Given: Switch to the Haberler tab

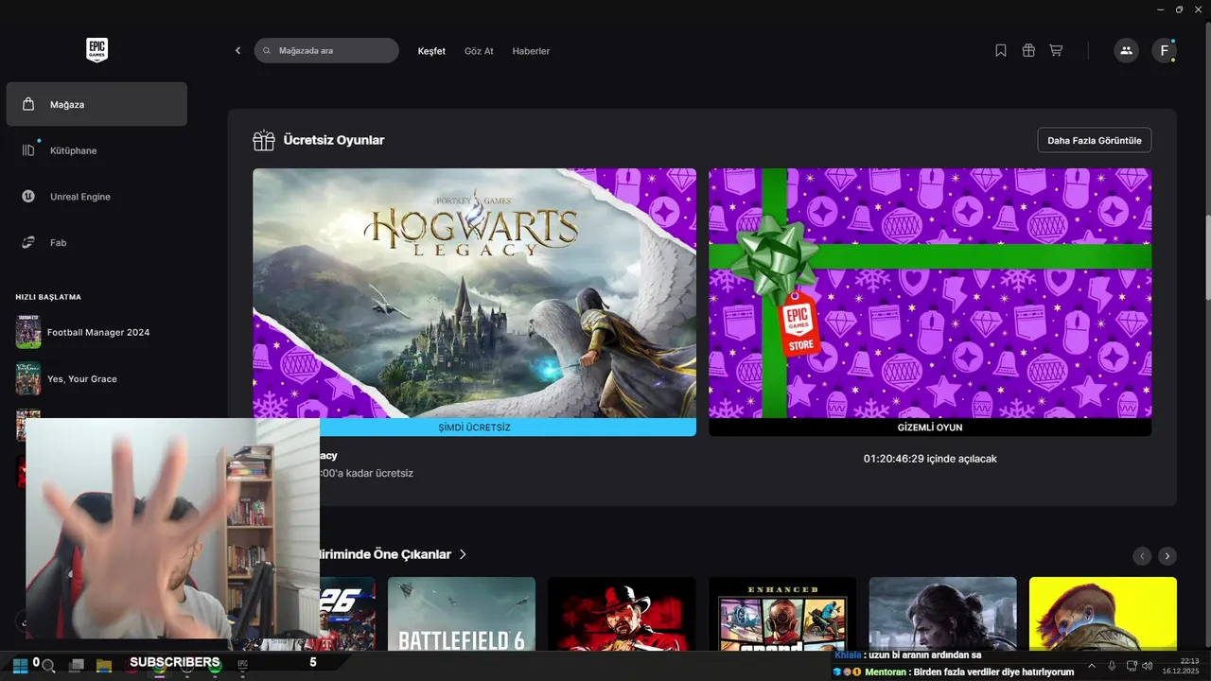Looking at the screenshot, I should tap(531, 51).
